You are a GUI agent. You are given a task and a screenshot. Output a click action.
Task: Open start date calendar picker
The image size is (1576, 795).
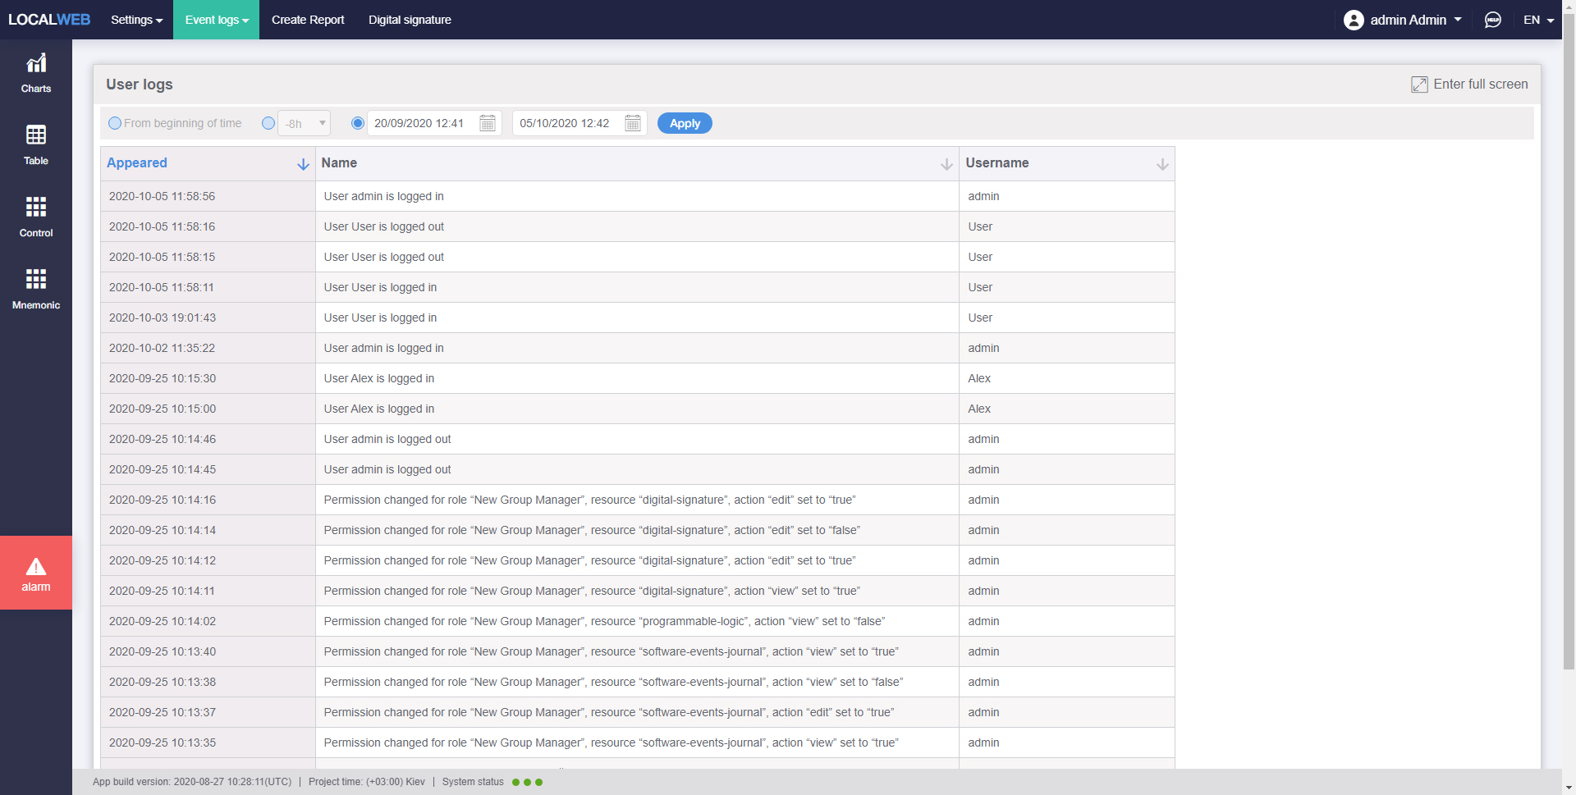(488, 123)
